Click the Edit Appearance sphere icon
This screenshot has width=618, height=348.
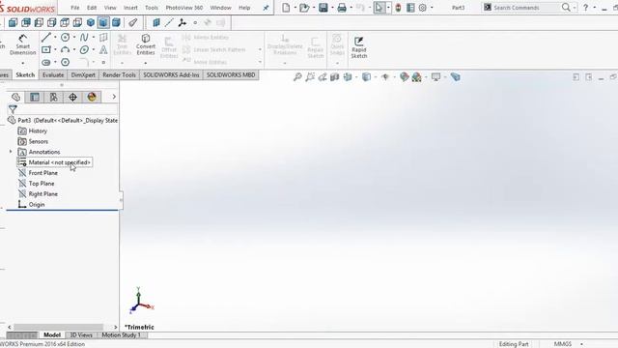click(x=404, y=77)
